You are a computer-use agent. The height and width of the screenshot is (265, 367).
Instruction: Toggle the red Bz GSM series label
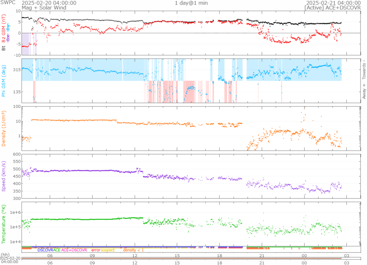pos(4,29)
